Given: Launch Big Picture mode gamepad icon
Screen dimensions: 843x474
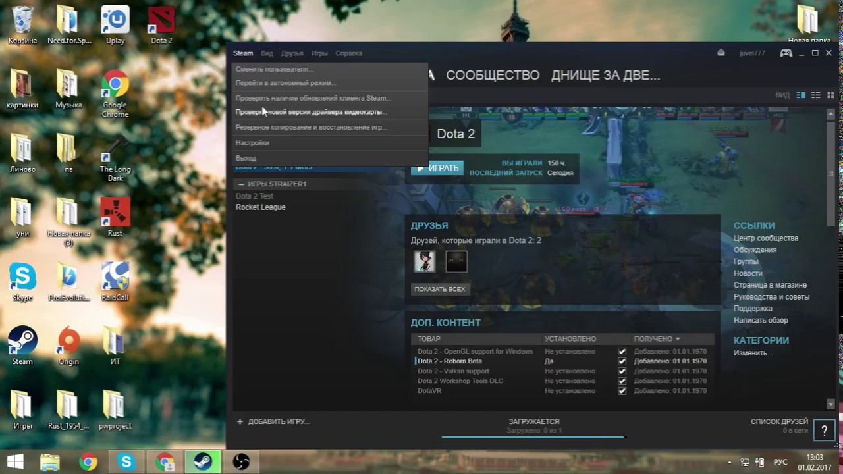Looking at the screenshot, I should [x=786, y=53].
